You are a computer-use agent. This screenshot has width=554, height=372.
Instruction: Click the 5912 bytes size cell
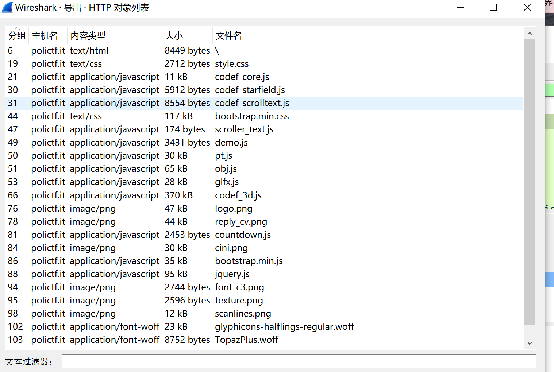point(187,90)
